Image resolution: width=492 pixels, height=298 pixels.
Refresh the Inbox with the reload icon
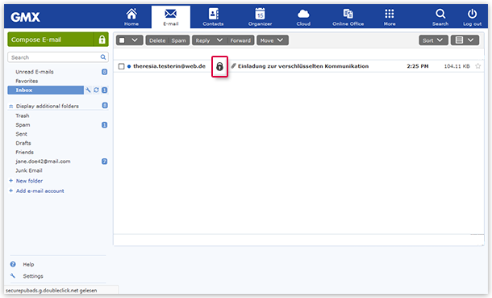click(96, 90)
